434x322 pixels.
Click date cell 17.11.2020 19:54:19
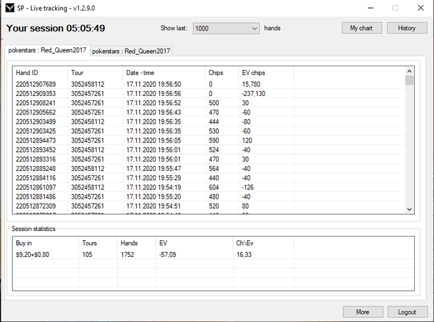[x=154, y=188]
